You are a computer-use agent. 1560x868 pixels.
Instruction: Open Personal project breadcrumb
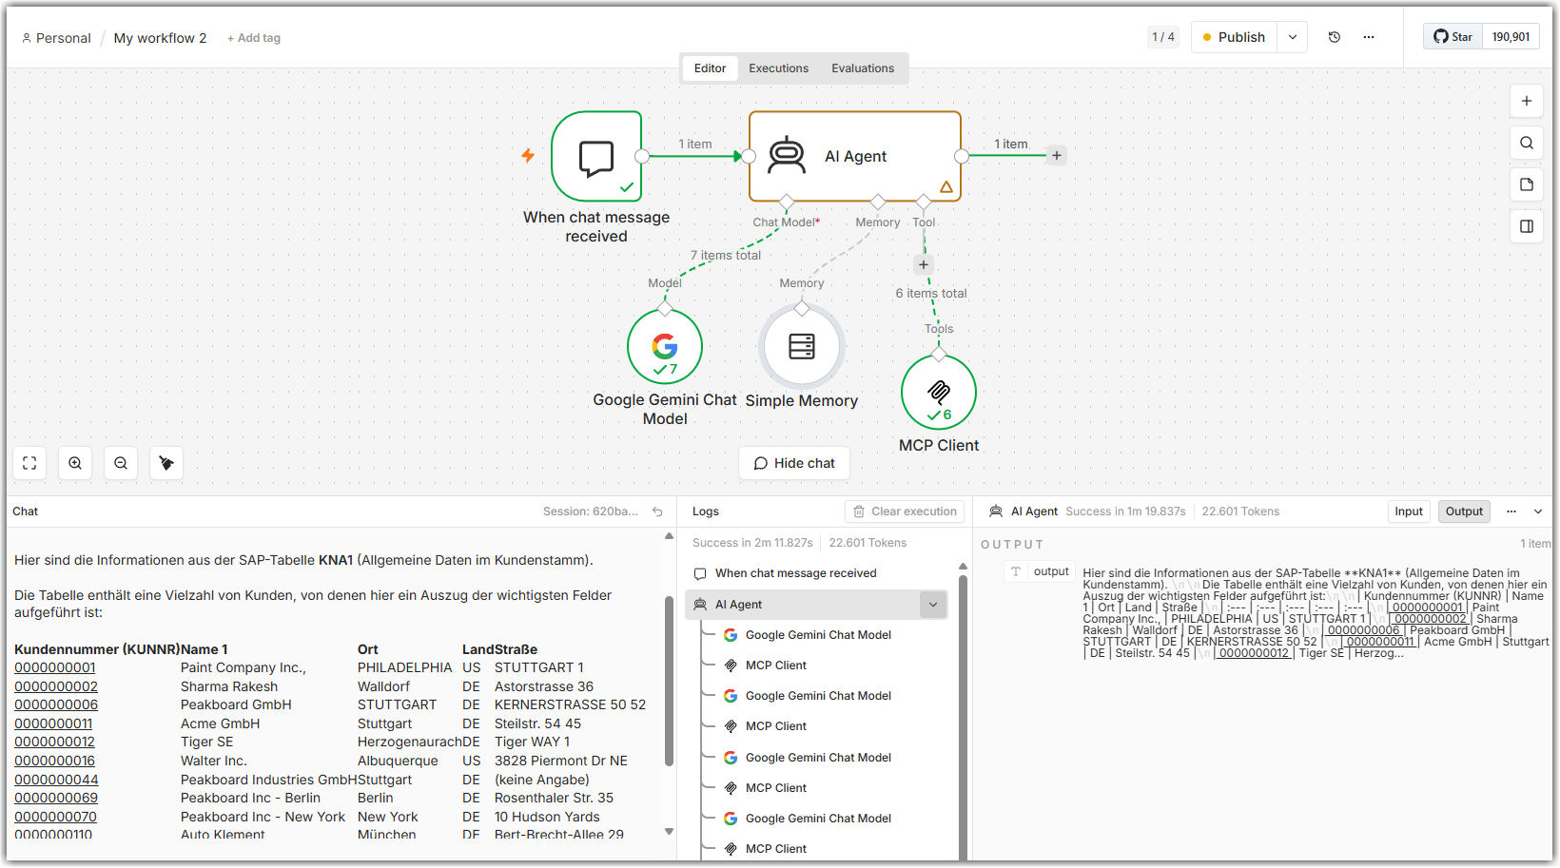(x=56, y=38)
